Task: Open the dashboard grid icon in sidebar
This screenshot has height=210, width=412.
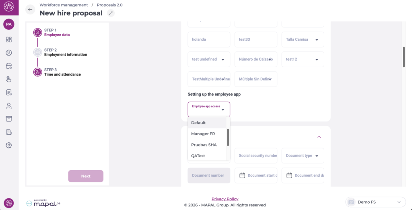Action: 9,39
